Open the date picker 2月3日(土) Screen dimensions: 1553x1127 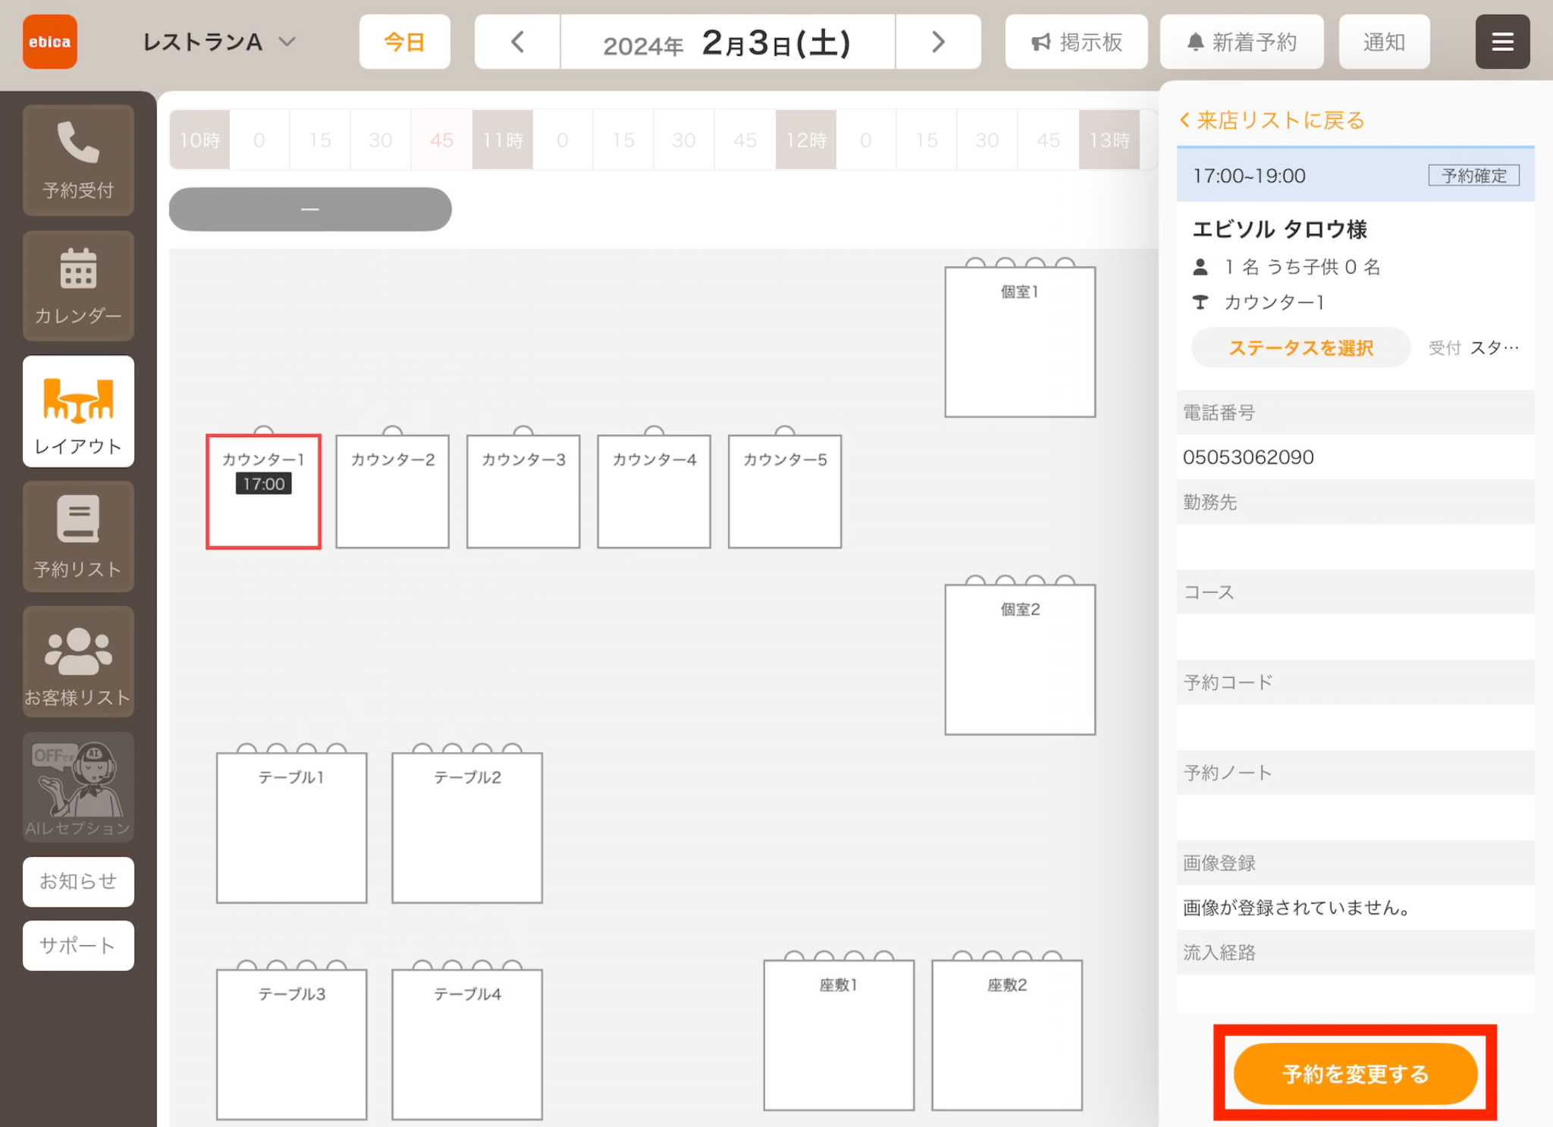pyautogui.click(x=728, y=42)
